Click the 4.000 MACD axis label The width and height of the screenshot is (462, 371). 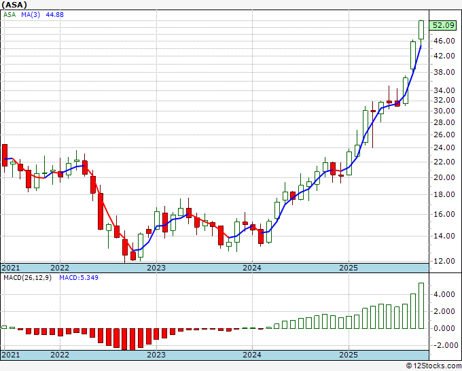[x=446, y=294]
